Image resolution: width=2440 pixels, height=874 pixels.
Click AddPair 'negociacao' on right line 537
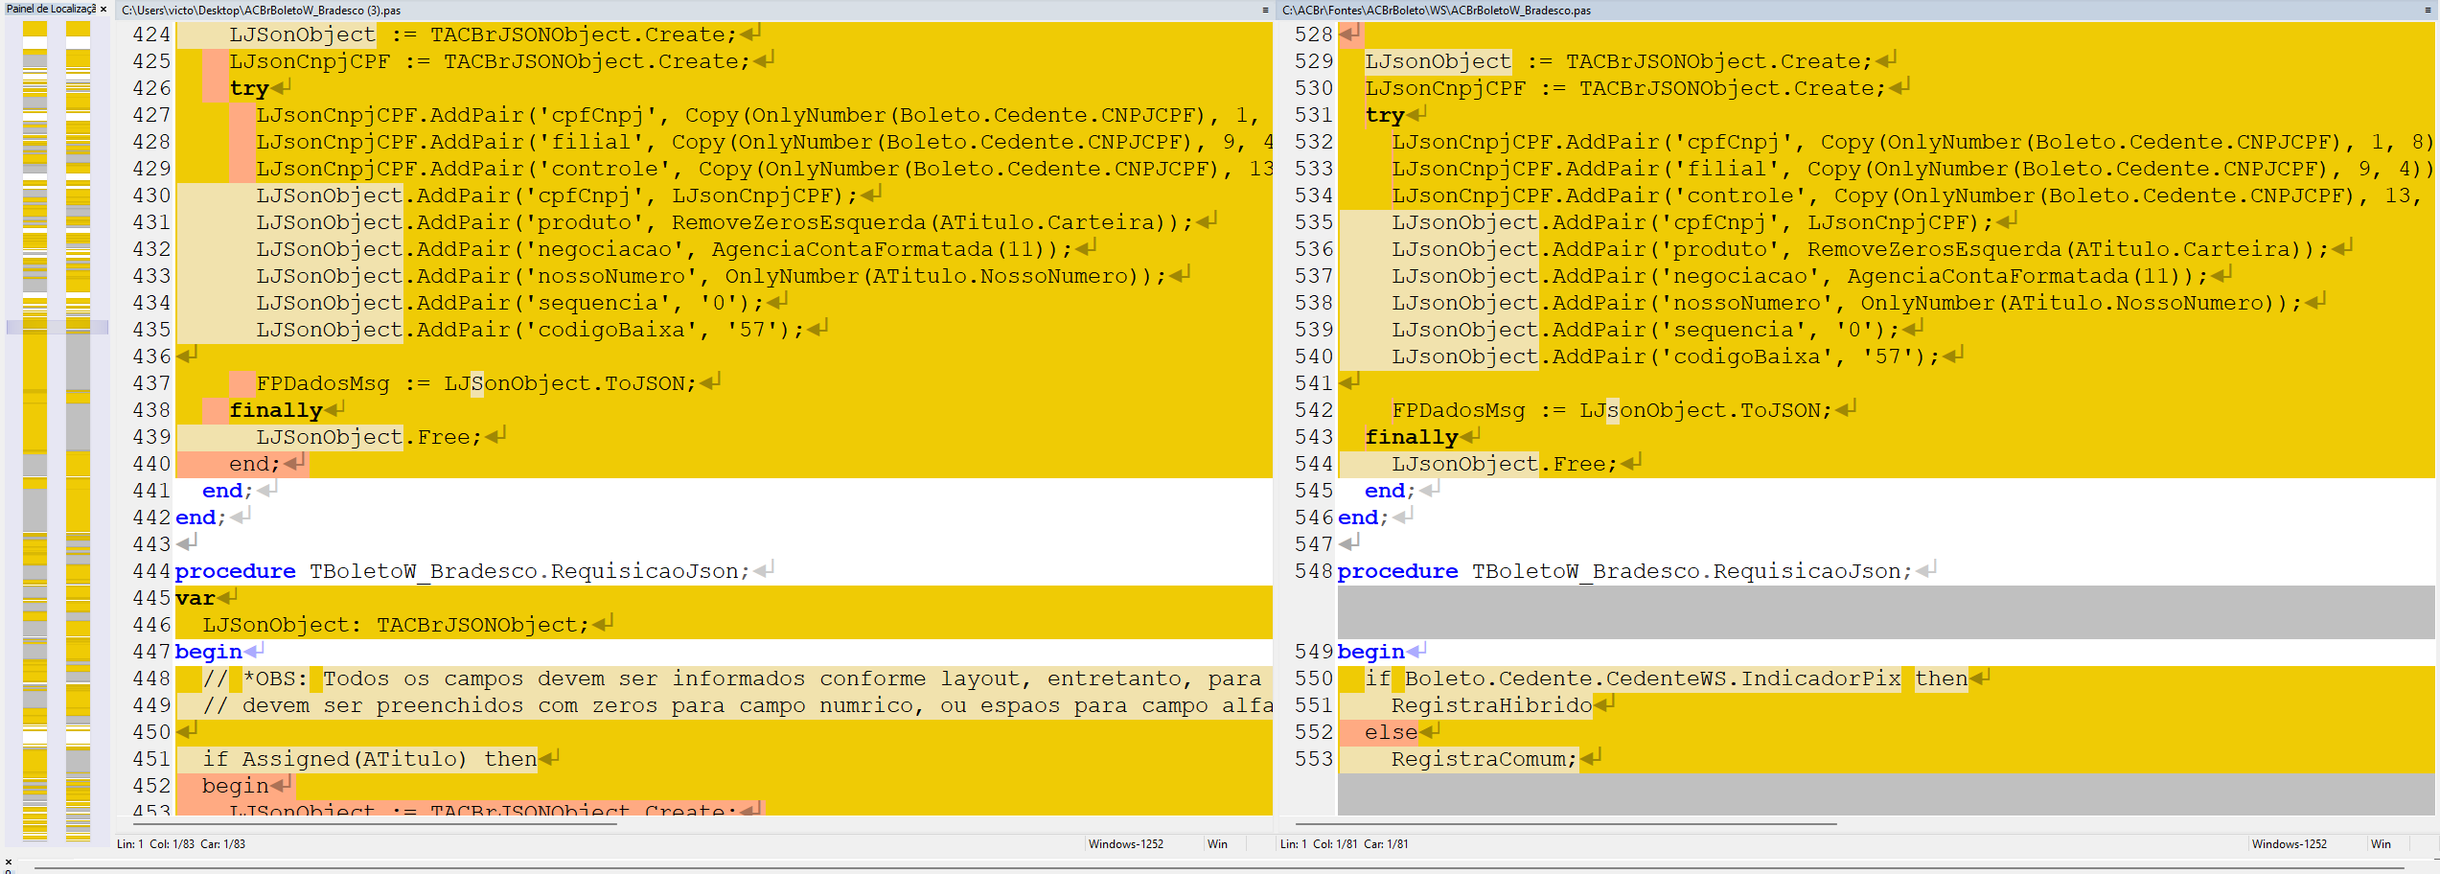(1800, 276)
